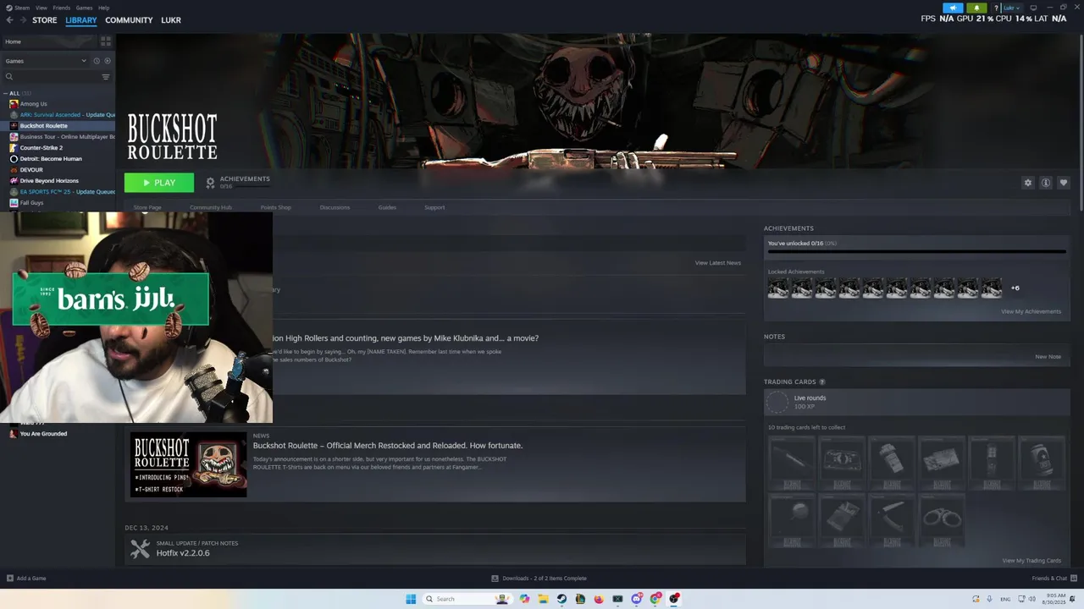Go forward with the right arrow

22,20
